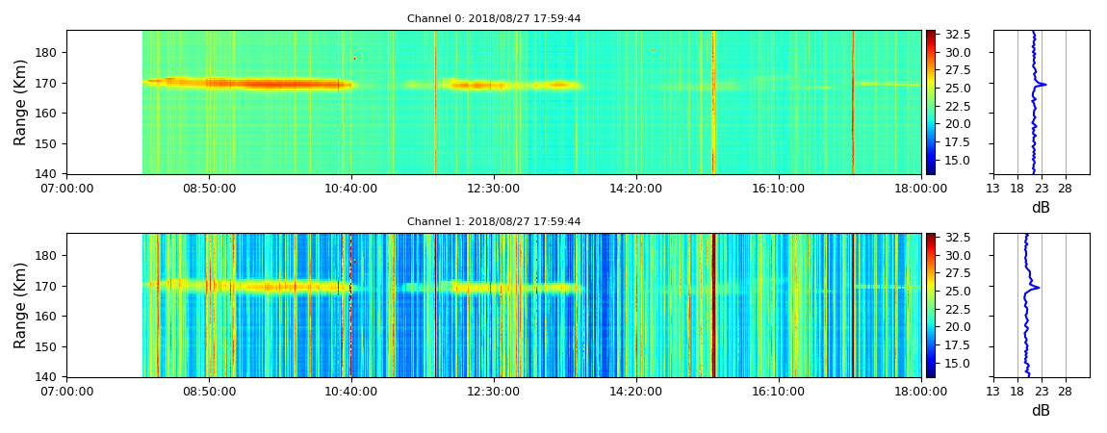Click the 'dB' label under Channel 0 profile
The width and height of the screenshot is (1107, 433).
pos(1041,207)
